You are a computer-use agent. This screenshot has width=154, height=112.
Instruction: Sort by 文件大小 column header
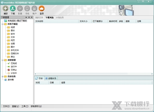click(x=85, y=21)
